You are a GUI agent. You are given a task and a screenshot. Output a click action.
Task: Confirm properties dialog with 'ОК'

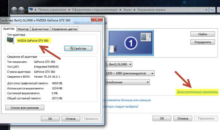pos(50,119)
